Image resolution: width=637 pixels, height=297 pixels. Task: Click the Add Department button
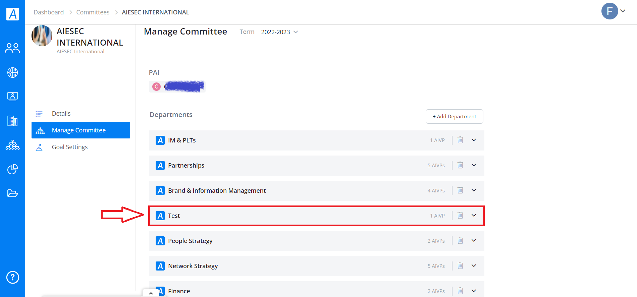[x=455, y=116]
